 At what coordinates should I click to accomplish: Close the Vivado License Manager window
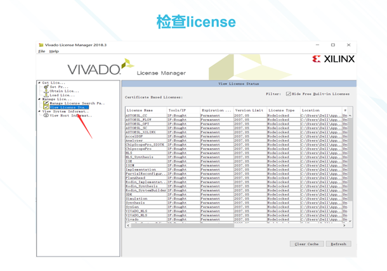(348, 45)
